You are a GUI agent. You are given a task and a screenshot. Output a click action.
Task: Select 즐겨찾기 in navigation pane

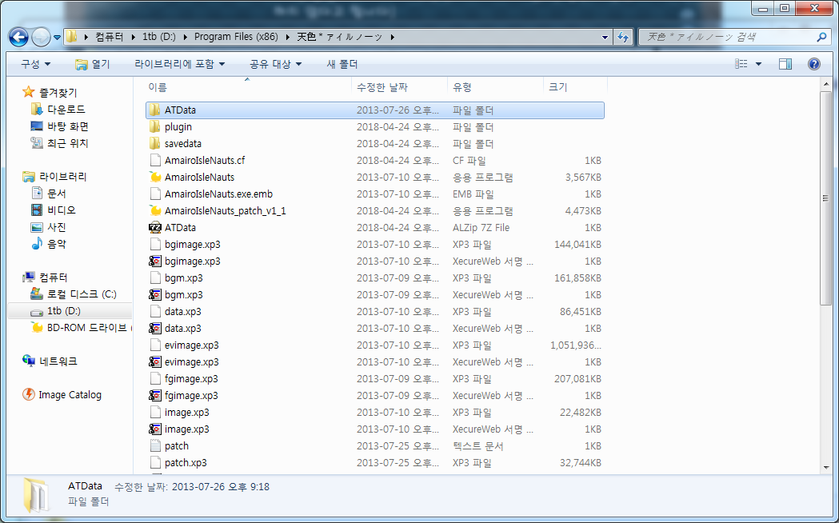[58, 93]
